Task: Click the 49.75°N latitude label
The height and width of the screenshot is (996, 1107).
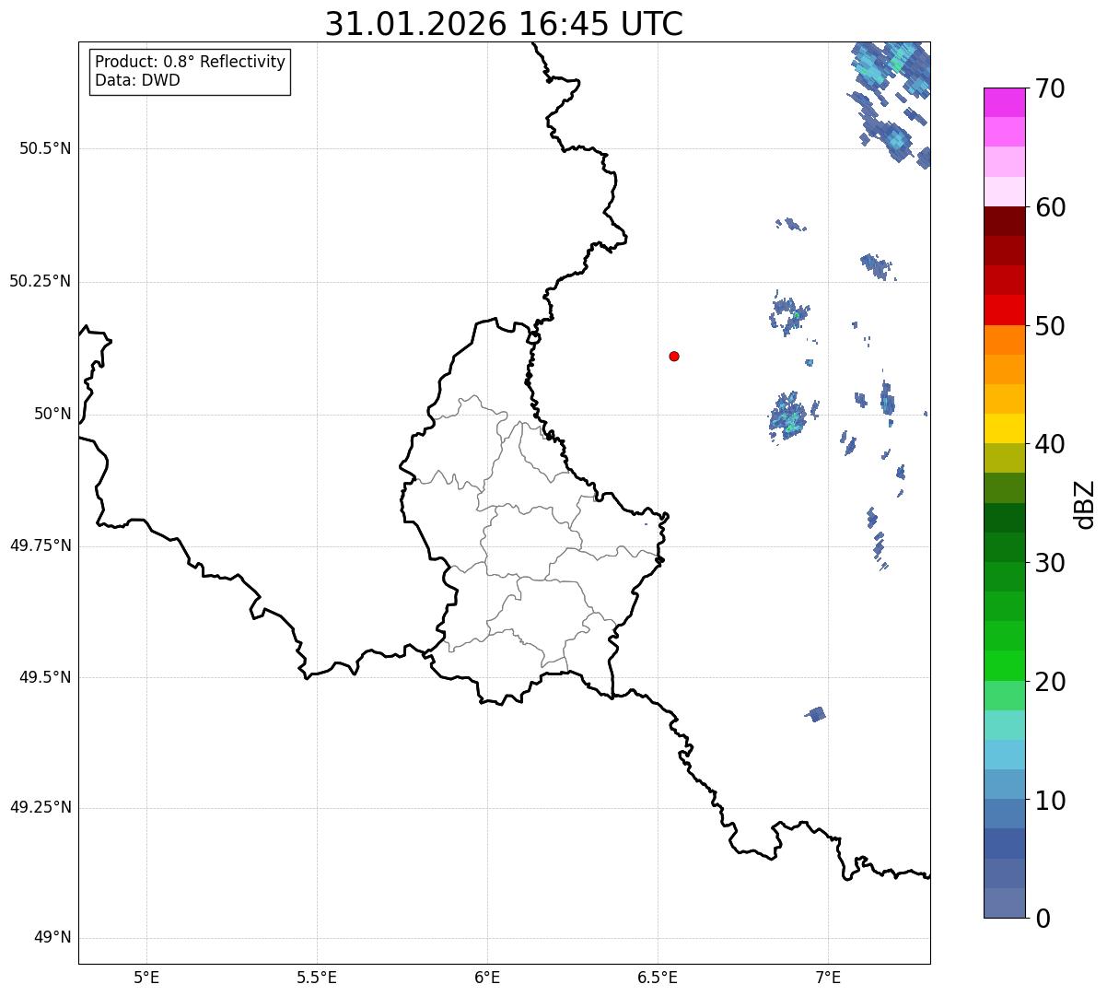Action: 41,545
